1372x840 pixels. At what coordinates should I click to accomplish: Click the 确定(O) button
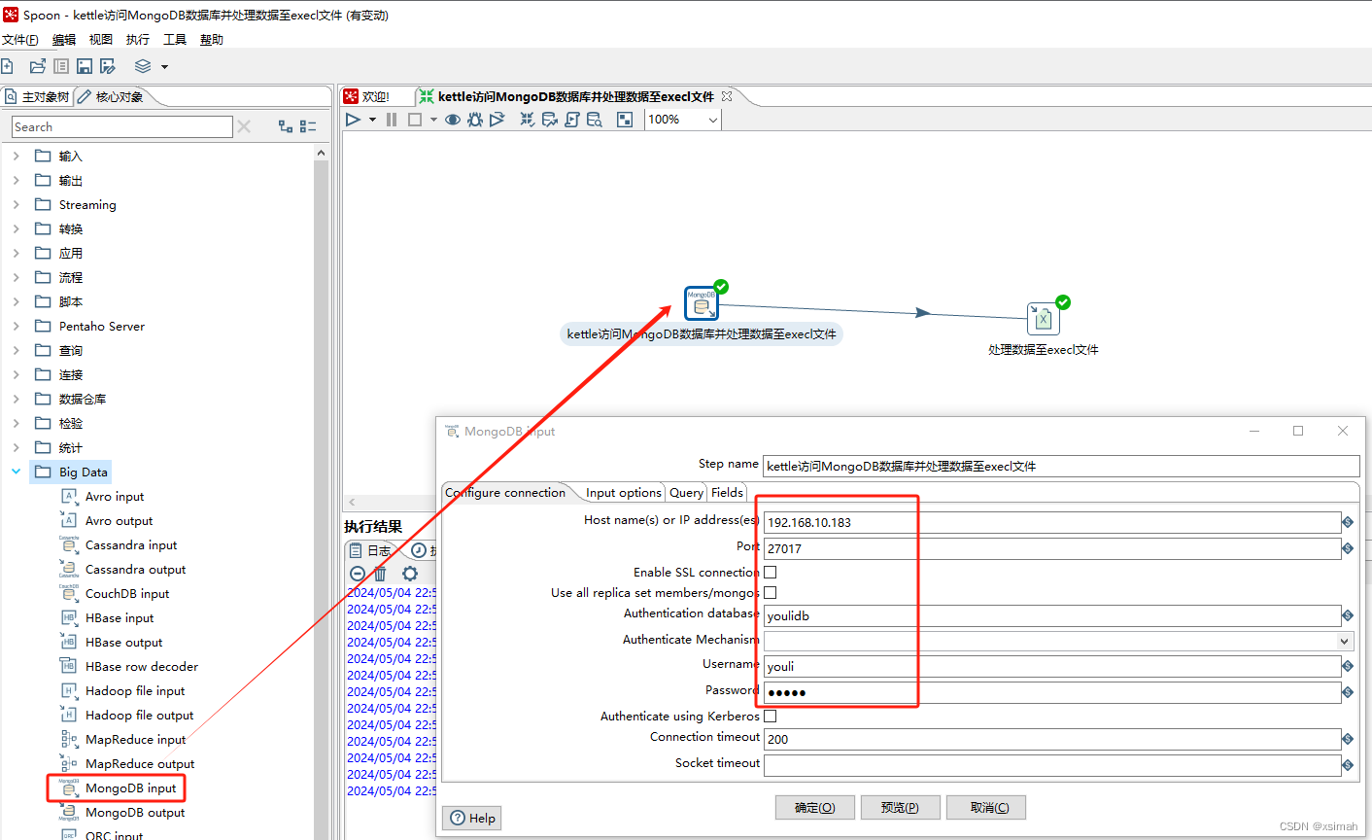[x=814, y=807]
